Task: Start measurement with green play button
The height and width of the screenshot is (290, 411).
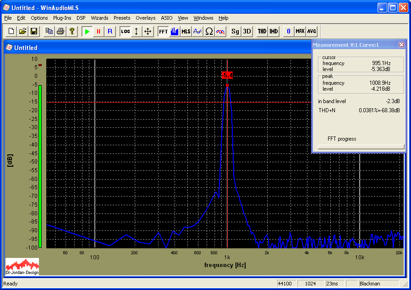Action: click(x=87, y=31)
